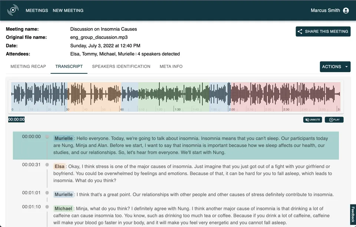Click the 00:00:00 transcript row timestamp
Screen dimensions: 356x227
click(x=31, y=137)
